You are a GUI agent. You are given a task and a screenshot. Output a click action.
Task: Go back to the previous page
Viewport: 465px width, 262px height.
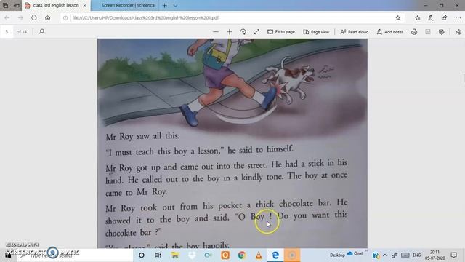[7, 18]
